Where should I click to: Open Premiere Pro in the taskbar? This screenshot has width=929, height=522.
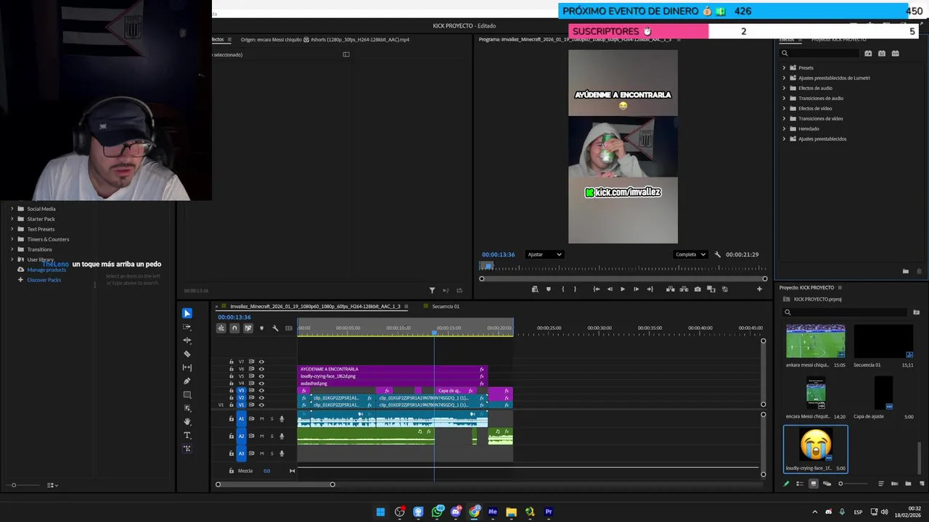point(549,512)
